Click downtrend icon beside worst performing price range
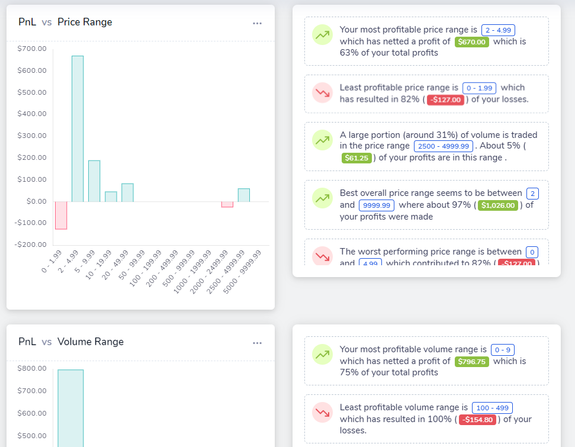575x447 pixels. 322,256
